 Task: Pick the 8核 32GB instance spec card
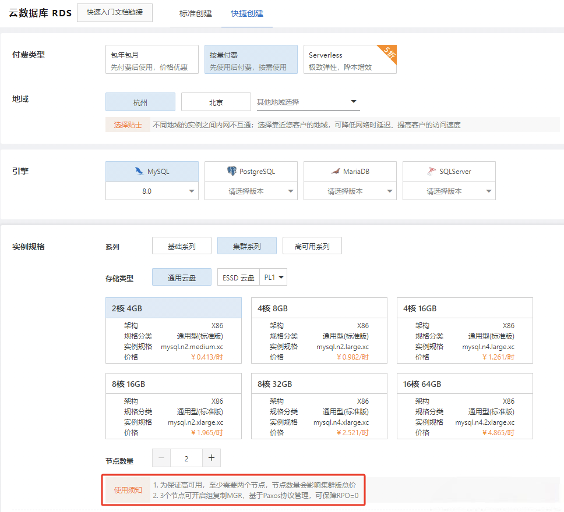[319, 406]
